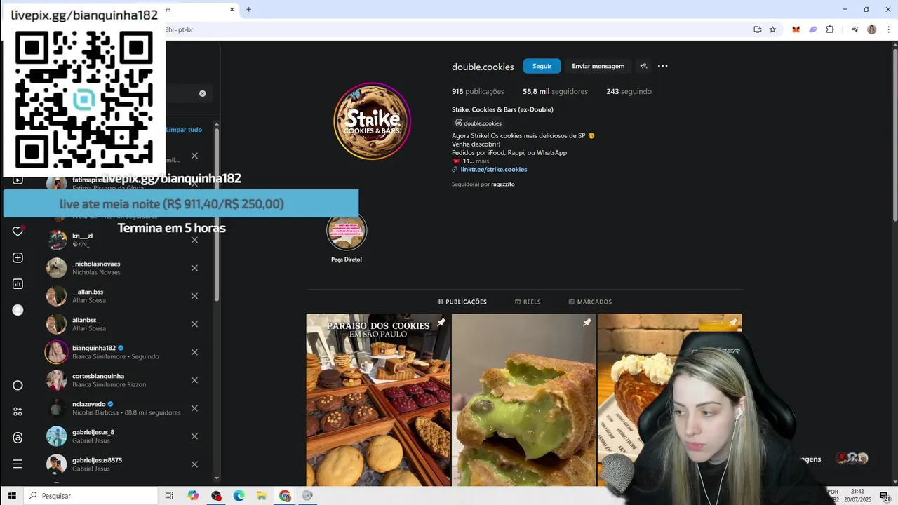
Task: Remove gabrieljesus8575 from recent searches
Action: [194, 464]
